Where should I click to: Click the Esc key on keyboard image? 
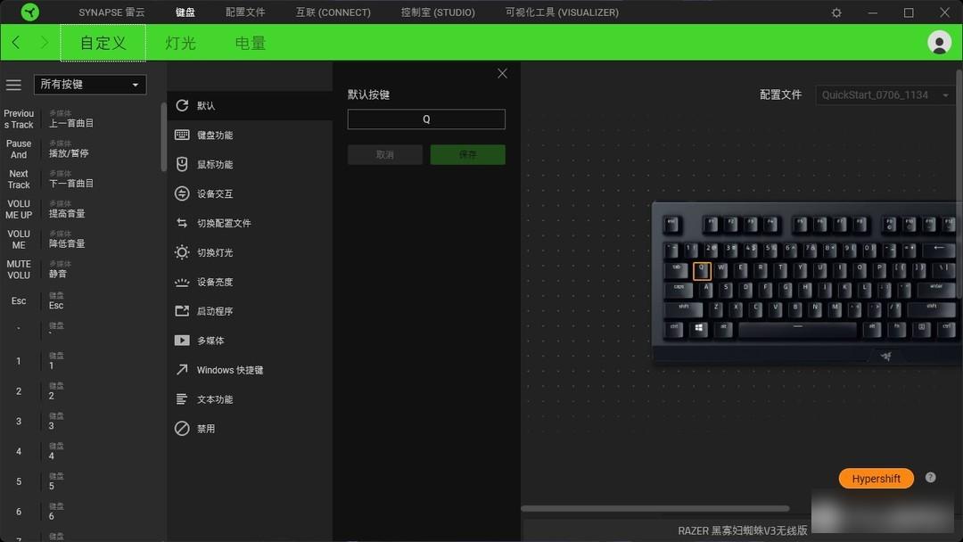[672, 224]
